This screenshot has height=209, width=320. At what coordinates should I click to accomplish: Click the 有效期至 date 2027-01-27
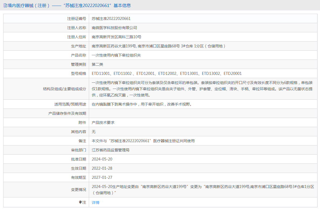coord(102,177)
